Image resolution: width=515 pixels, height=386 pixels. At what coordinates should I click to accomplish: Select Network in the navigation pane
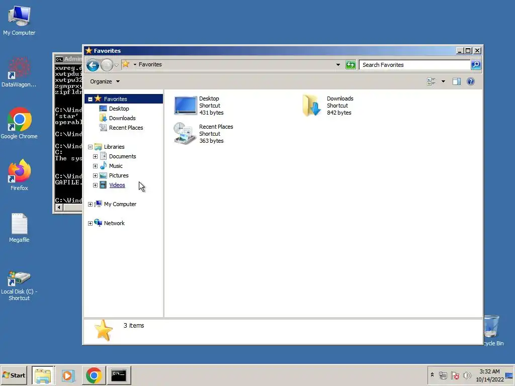[x=114, y=223]
